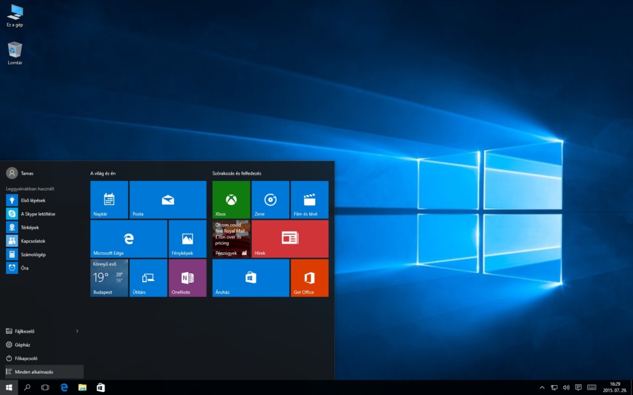Open the Film és tévé tile

[309, 199]
